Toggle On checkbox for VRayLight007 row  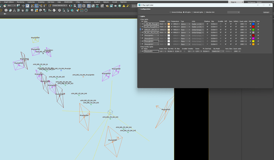pos(142,44)
